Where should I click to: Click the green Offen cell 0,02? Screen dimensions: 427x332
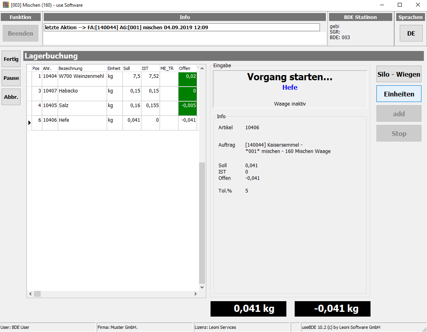[x=188, y=79]
